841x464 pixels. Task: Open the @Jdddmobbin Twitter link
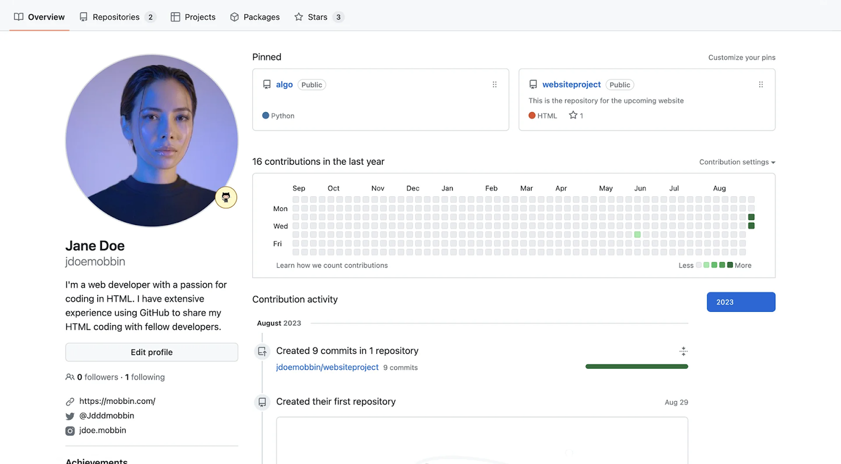coord(107,415)
